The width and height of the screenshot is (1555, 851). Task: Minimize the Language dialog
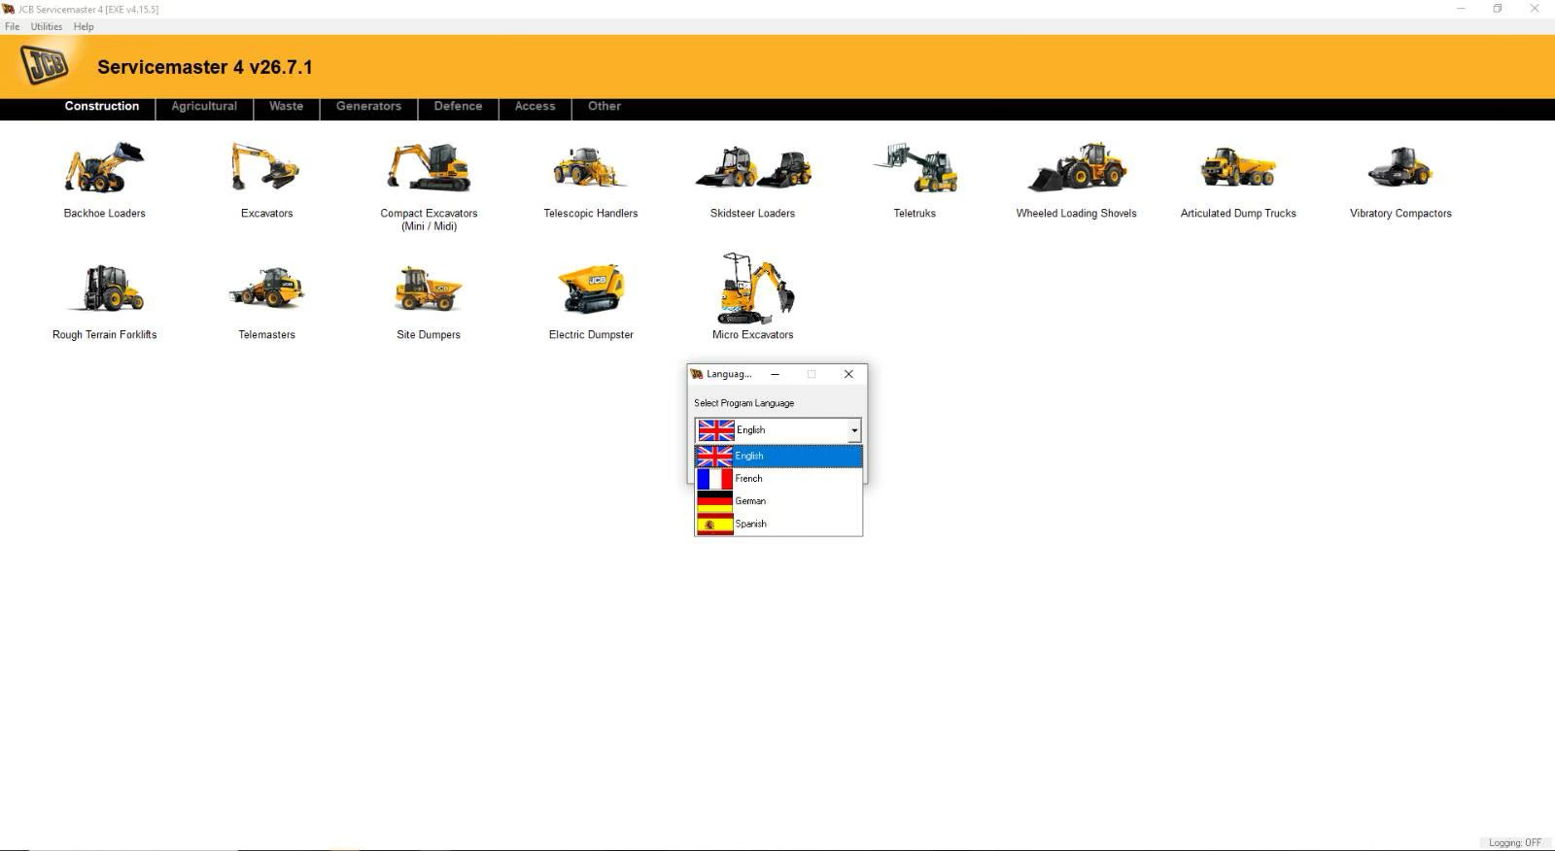point(775,374)
